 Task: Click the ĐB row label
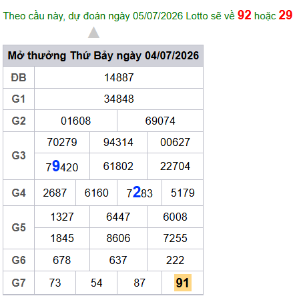click(x=19, y=77)
